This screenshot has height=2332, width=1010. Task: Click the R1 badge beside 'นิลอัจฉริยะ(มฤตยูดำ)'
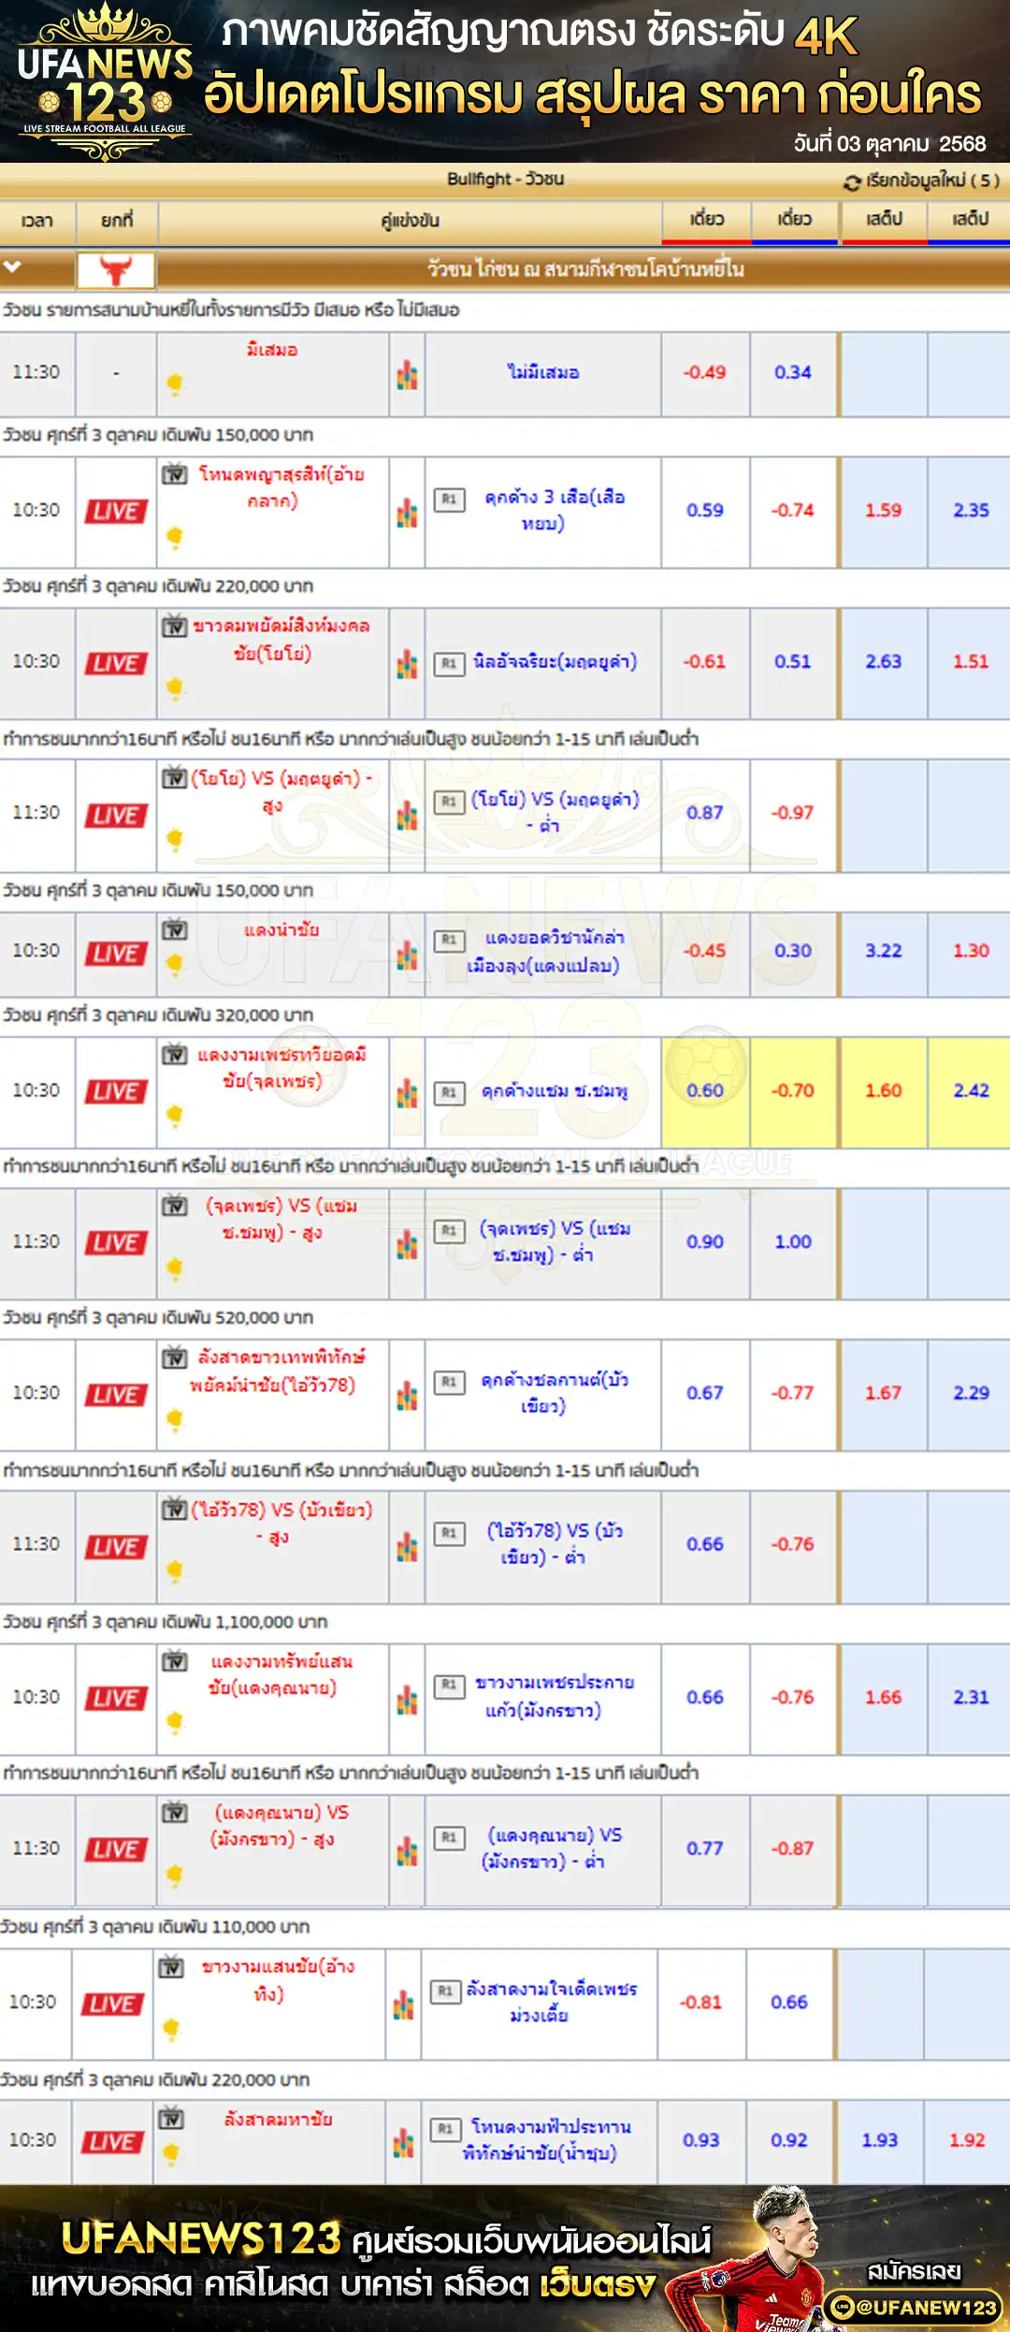tap(449, 664)
